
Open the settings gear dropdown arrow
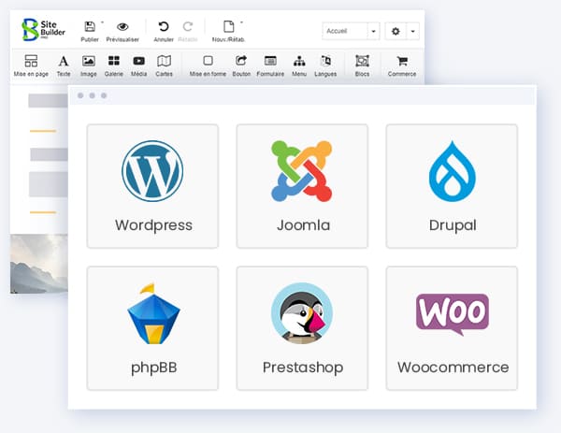[413, 31]
